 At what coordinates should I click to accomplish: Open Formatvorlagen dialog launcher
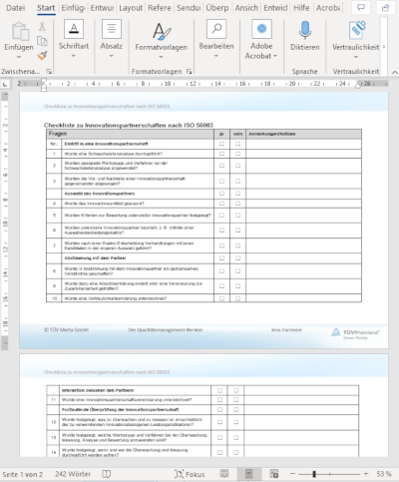click(190, 71)
